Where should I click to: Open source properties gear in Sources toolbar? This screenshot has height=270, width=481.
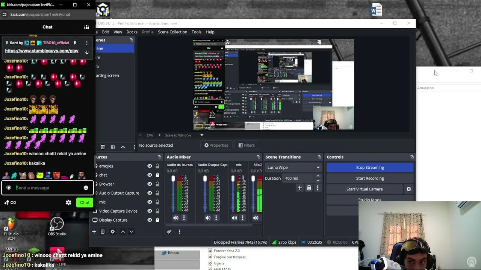(x=113, y=232)
